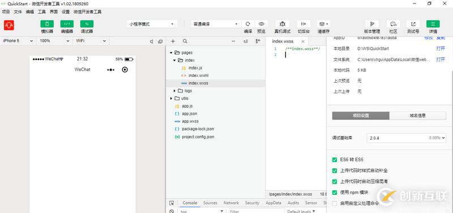Uncheck the ES6 转 ES5 checkbox
Image resolution: width=453 pixels, height=213 pixels.
[335, 160]
